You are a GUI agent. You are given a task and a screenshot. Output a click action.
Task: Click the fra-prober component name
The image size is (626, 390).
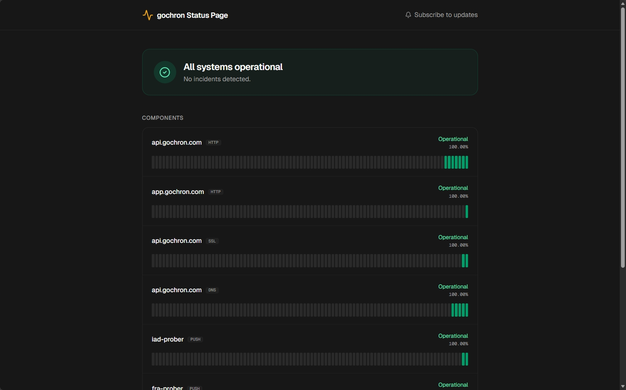point(167,388)
